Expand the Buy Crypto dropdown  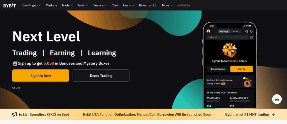[31, 5]
